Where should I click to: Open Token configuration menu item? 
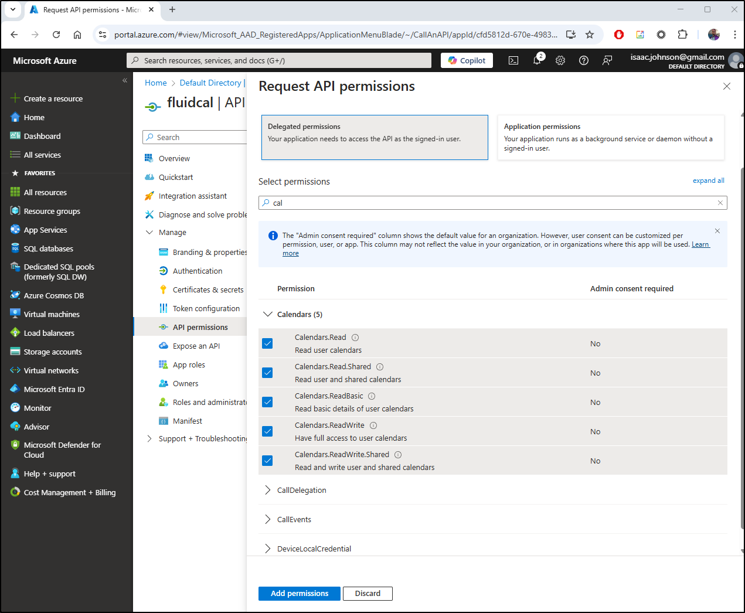tap(206, 308)
